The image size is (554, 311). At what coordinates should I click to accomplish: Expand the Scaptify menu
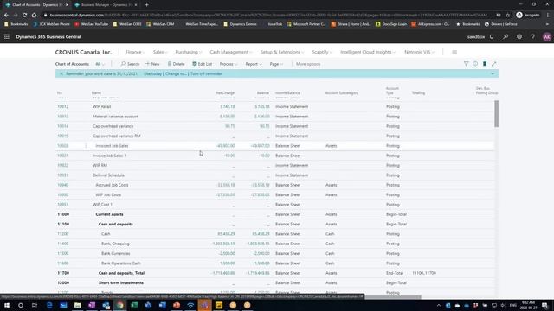[x=321, y=52]
